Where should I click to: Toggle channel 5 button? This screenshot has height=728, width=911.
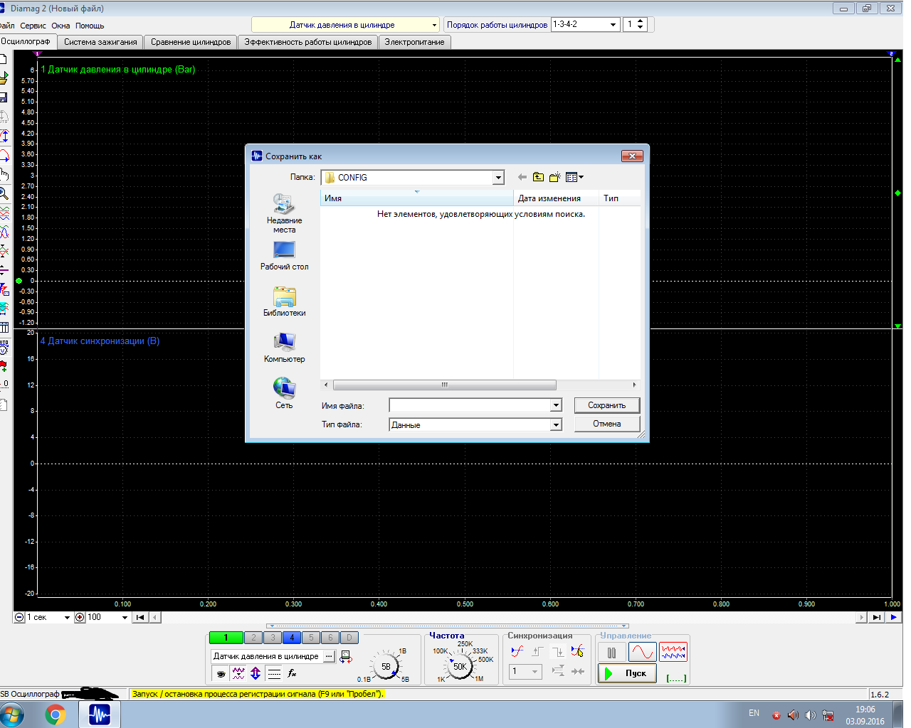click(x=311, y=638)
